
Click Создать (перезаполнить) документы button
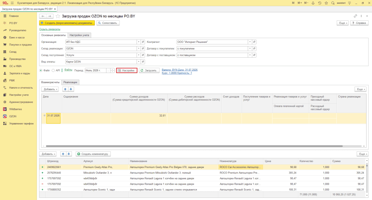tap(67, 23)
